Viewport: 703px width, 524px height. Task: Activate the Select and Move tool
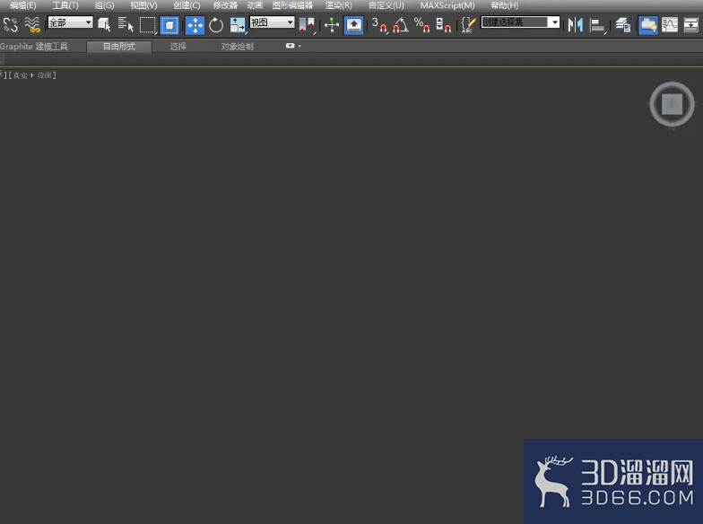point(195,25)
